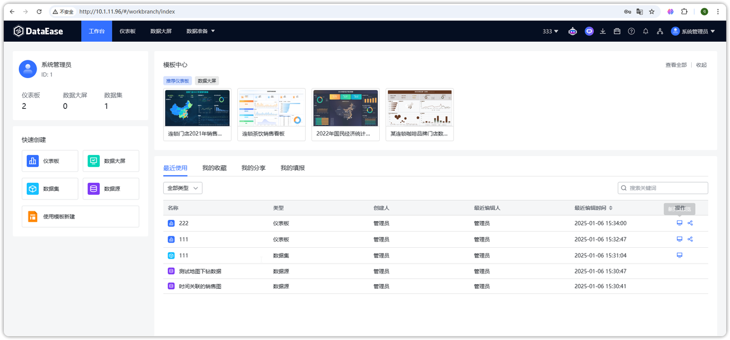
Task: Preview dataset 111 in new page icon
Action: (x=679, y=255)
